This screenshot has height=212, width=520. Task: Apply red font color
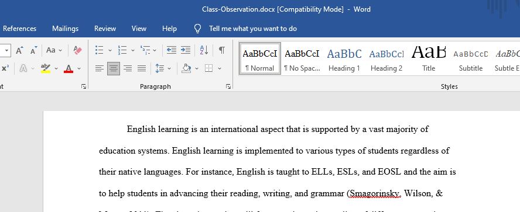[69, 68]
